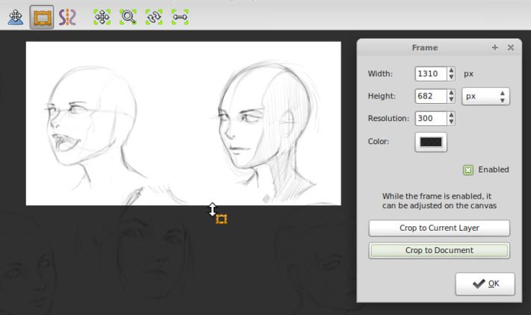The width and height of the screenshot is (531, 315).
Task: Open the frame Color swatch picker
Action: pyautogui.click(x=431, y=141)
